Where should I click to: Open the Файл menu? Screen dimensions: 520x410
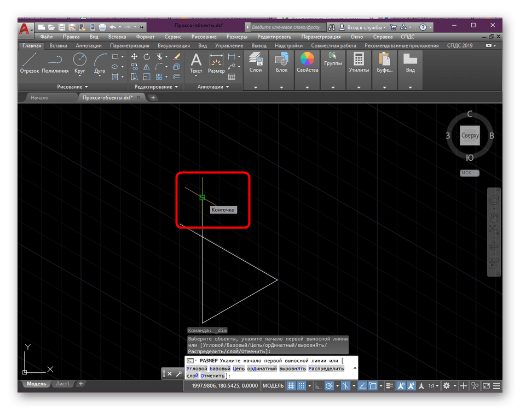pyautogui.click(x=47, y=37)
